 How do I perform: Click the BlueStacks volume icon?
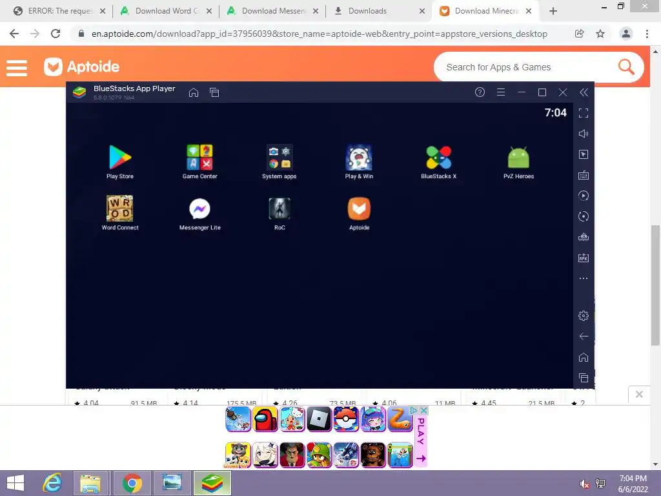[584, 134]
